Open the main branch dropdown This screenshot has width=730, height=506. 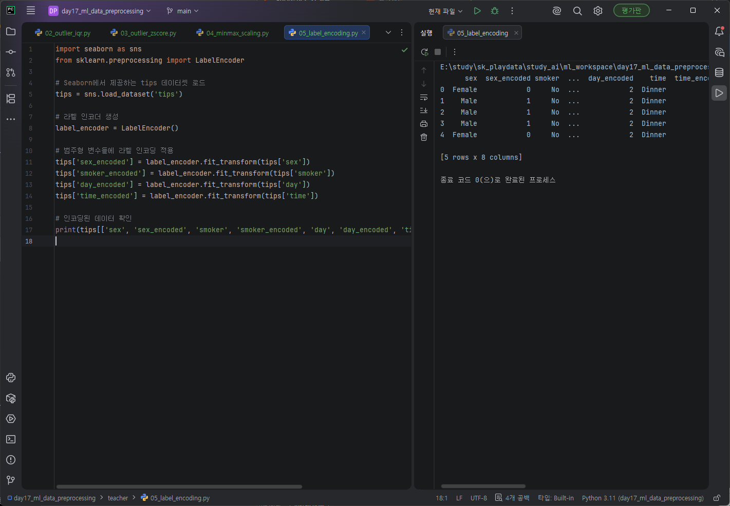(x=182, y=11)
